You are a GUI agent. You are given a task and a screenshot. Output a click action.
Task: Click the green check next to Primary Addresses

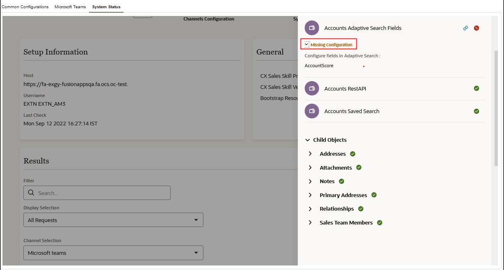click(x=374, y=195)
